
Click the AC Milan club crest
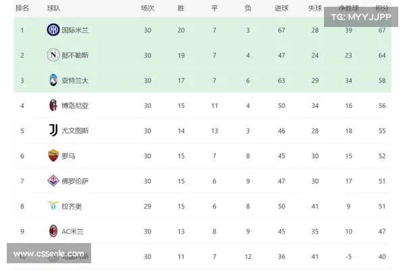(53, 231)
